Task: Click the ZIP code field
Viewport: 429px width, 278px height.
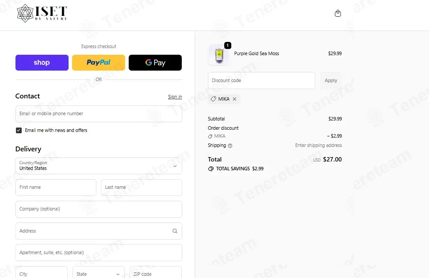Action: [156, 272]
